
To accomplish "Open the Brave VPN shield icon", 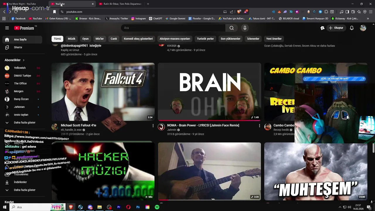I will point(365,12).
